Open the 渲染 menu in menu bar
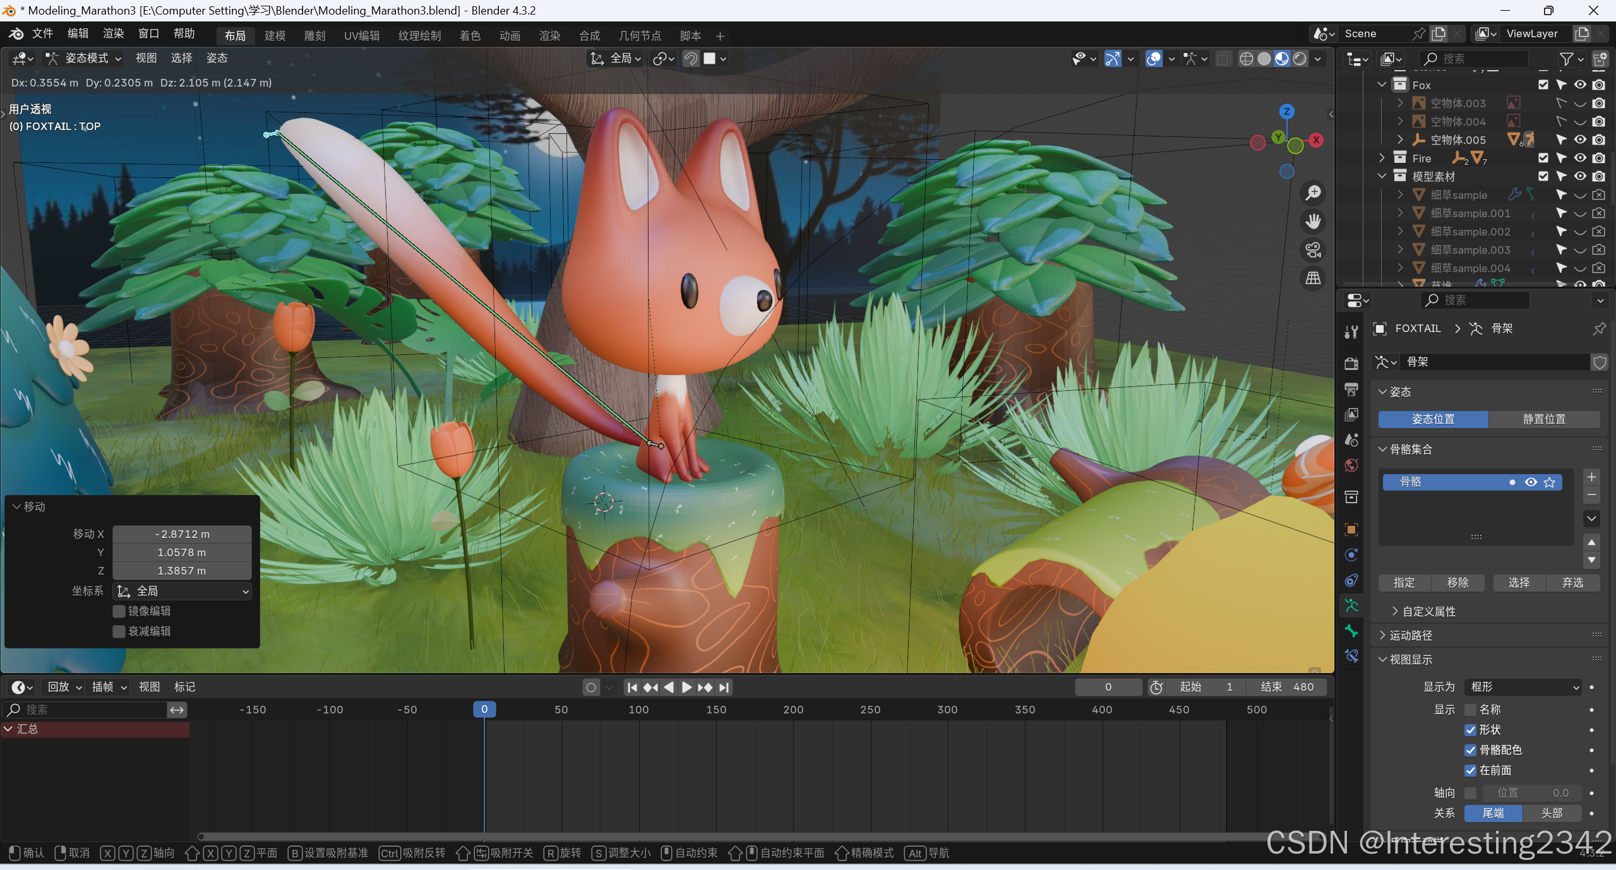This screenshot has height=870, width=1616. point(113,33)
